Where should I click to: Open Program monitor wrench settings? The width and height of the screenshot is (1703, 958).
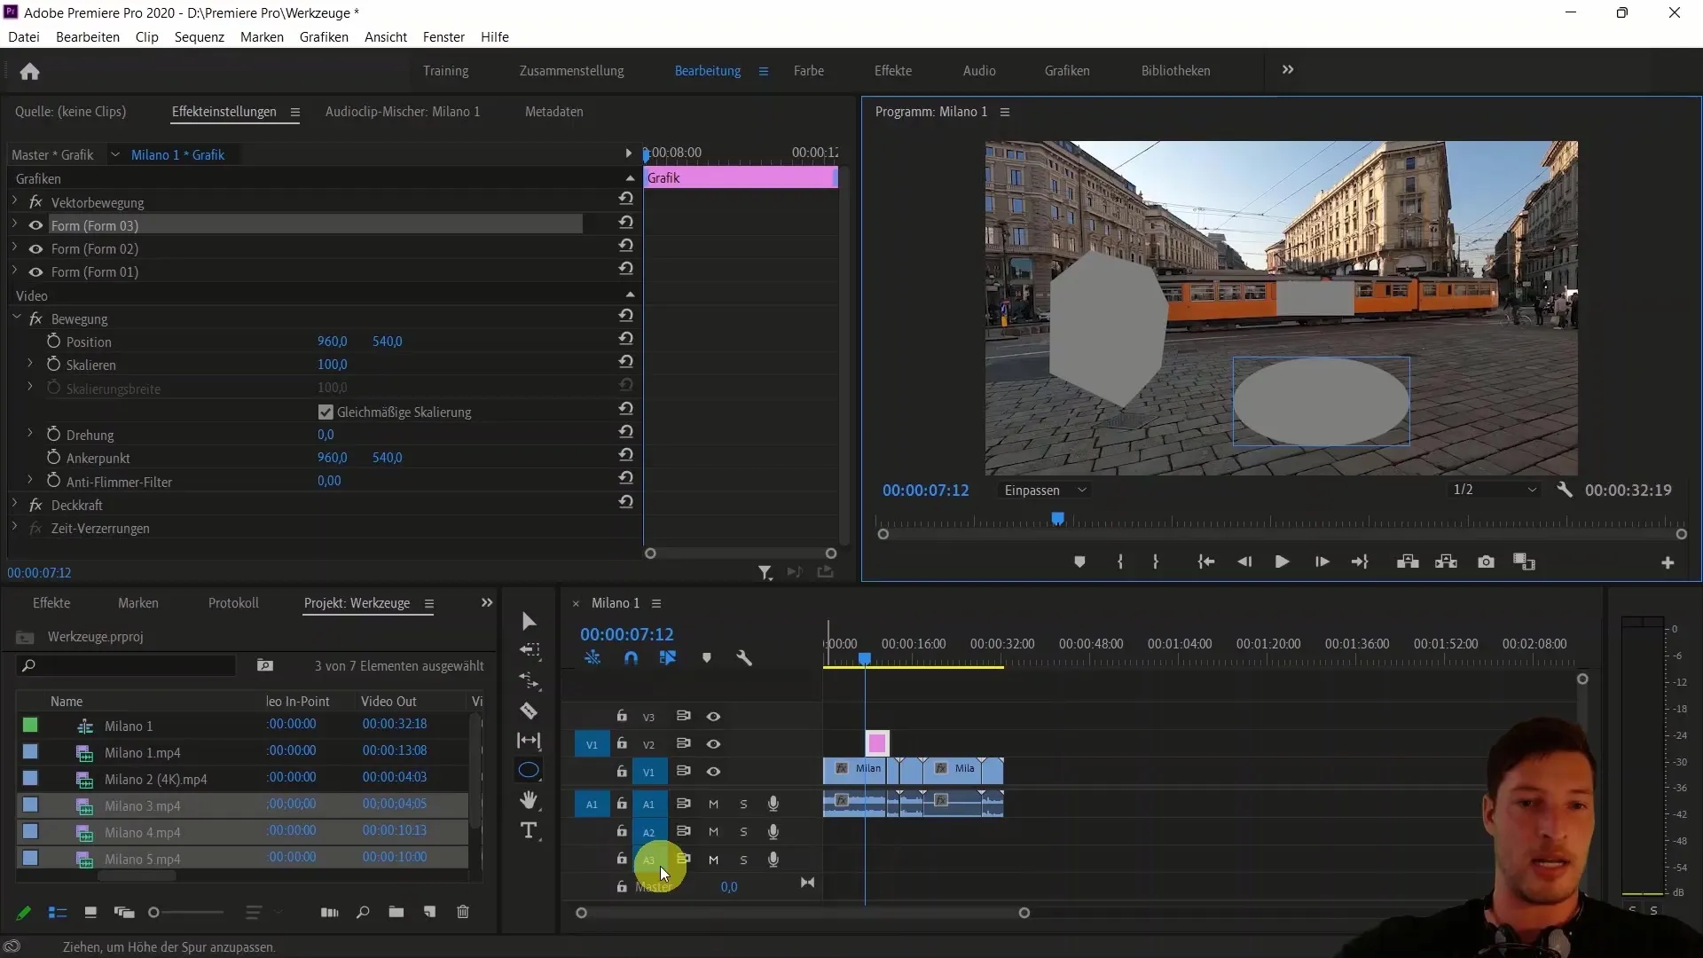[1565, 490]
